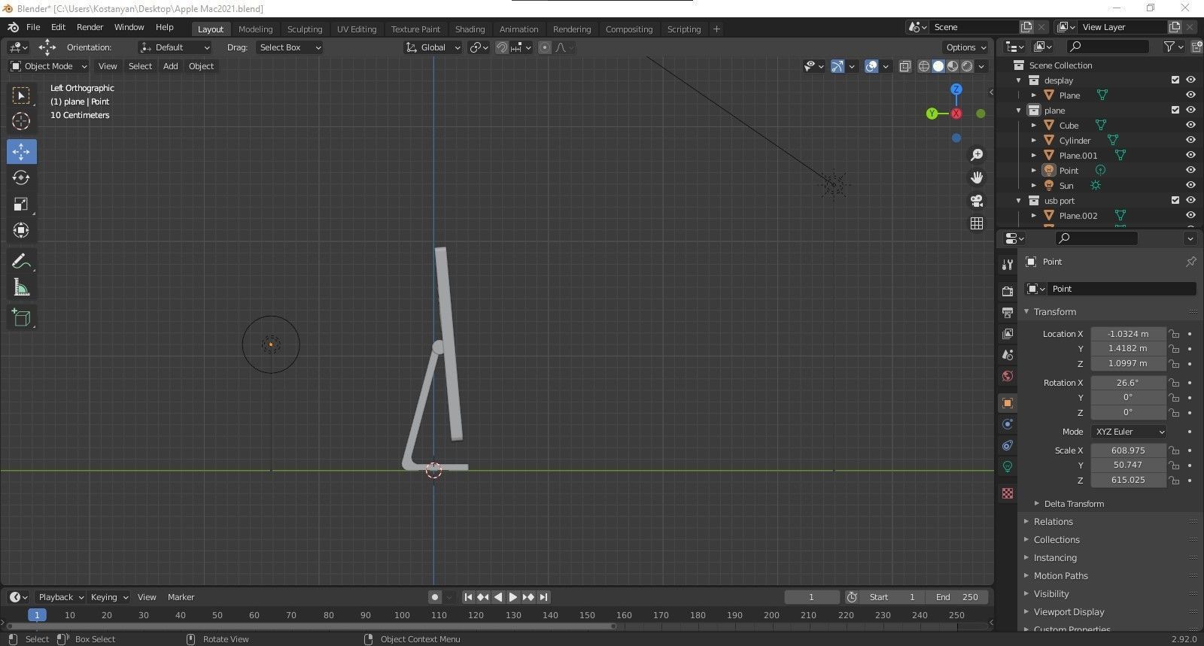This screenshot has height=646, width=1204.
Task: Open the Output properties tab
Action: click(x=1008, y=312)
